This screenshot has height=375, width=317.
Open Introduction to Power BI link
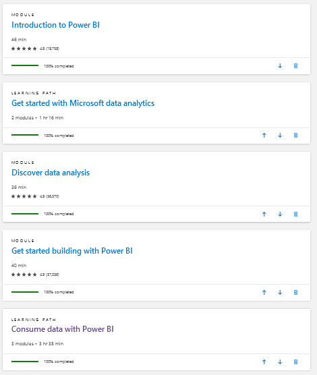[x=55, y=25]
